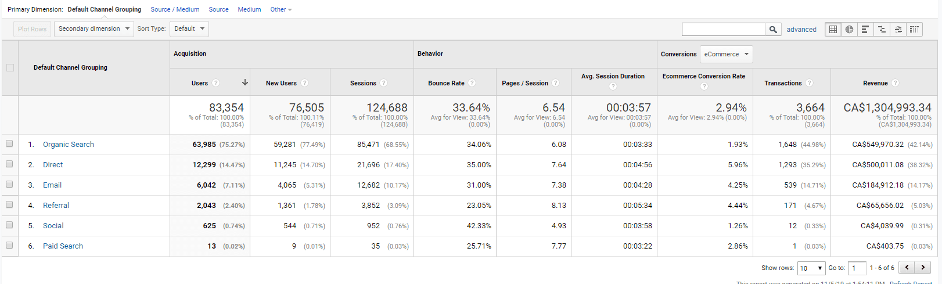Open the eCommerce conversions dropdown

[x=727, y=54]
